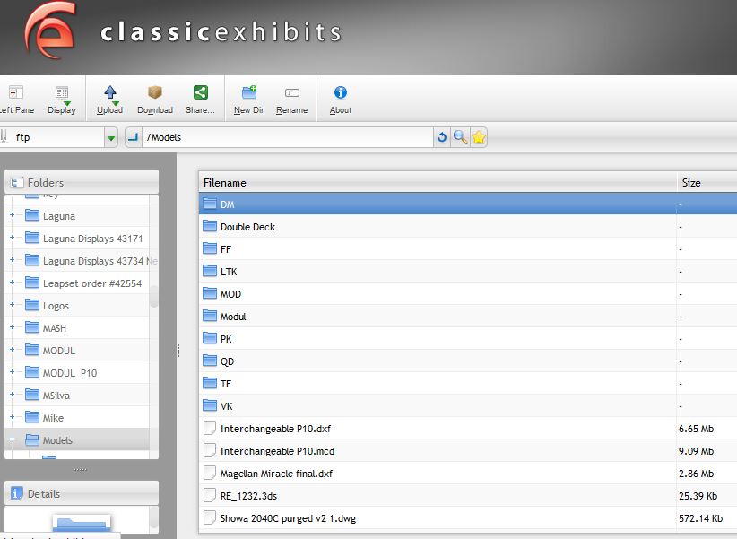The height and width of the screenshot is (539, 737).
Task: Create a folder with New Dir
Action: tap(248, 93)
